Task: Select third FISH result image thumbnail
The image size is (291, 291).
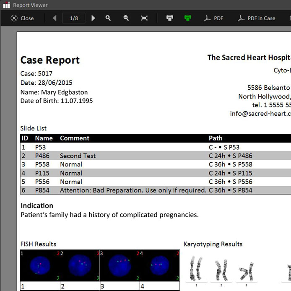Action: pyautogui.click(x=120, y=265)
